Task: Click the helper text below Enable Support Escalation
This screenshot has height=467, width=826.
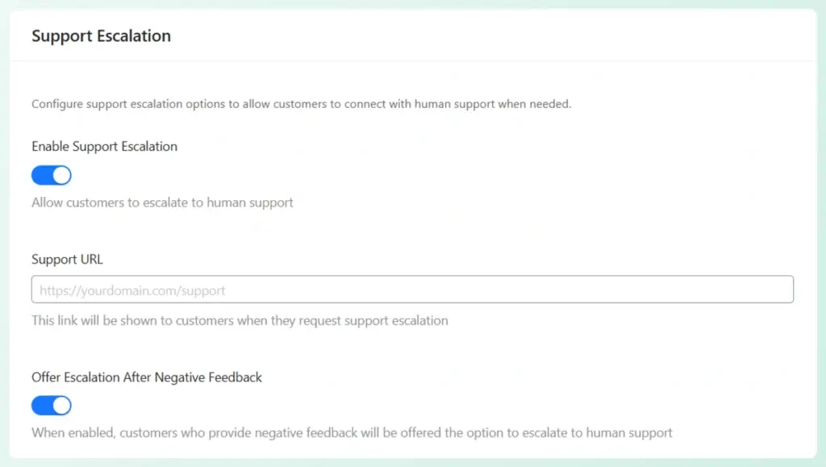Action: pos(161,202)
